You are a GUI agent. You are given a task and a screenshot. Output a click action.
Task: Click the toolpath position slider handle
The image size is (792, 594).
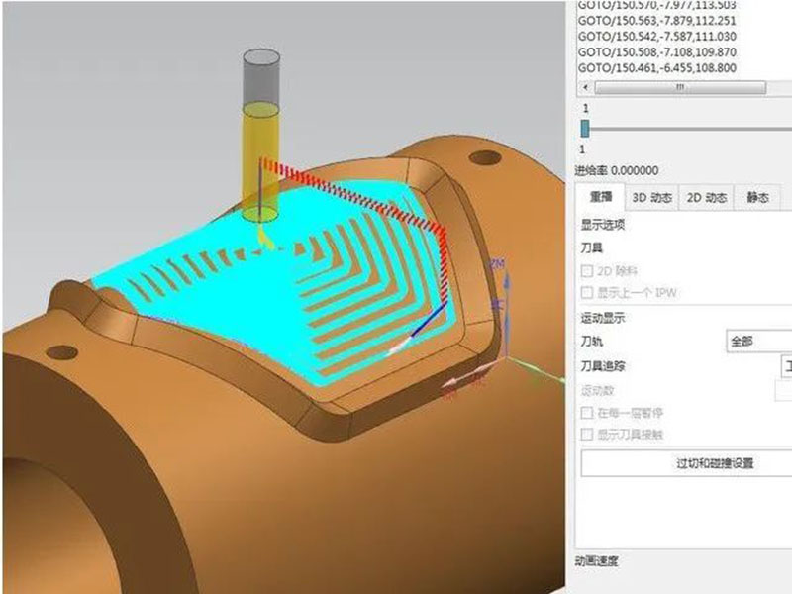(585, 128)
